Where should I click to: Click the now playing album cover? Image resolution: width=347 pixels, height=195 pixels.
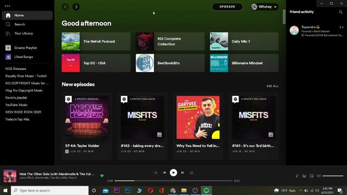pyautogui.click(x=10, y=176)
